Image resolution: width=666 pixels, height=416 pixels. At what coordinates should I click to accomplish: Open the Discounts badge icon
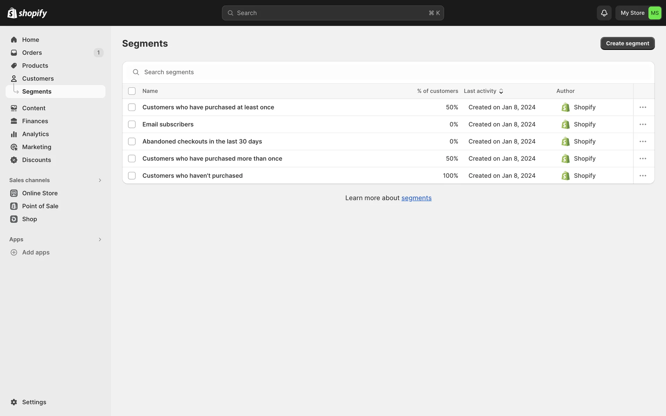point(14,160)
